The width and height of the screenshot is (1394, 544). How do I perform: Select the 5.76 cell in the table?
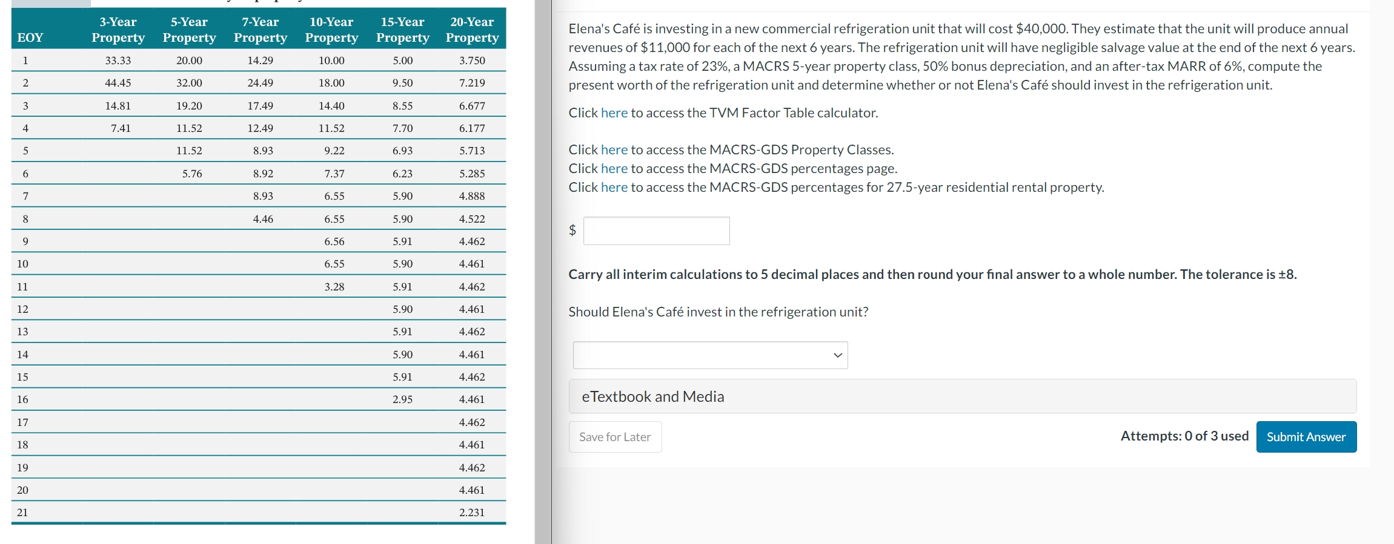[x=192, y=174]
